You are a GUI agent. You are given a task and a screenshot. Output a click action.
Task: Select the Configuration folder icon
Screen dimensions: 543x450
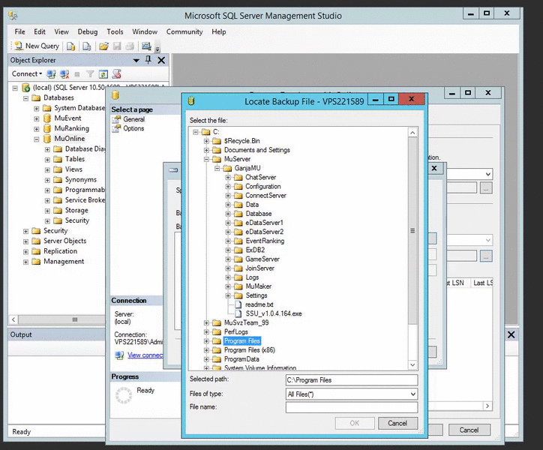[238, 187]
